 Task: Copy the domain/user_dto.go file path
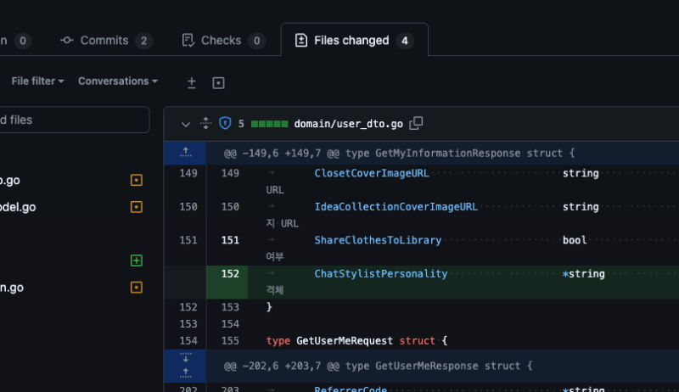[416, 123]
